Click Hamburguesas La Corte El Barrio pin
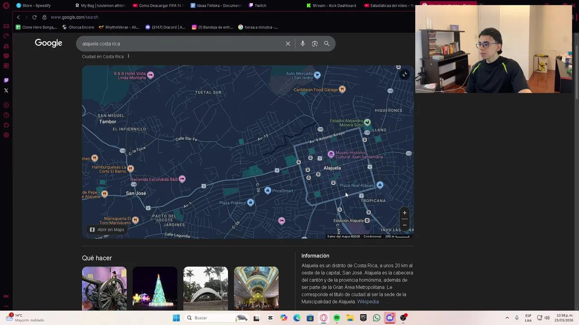Image resolution: width=579 pixels, height=325 pixels. click(130, 168)
